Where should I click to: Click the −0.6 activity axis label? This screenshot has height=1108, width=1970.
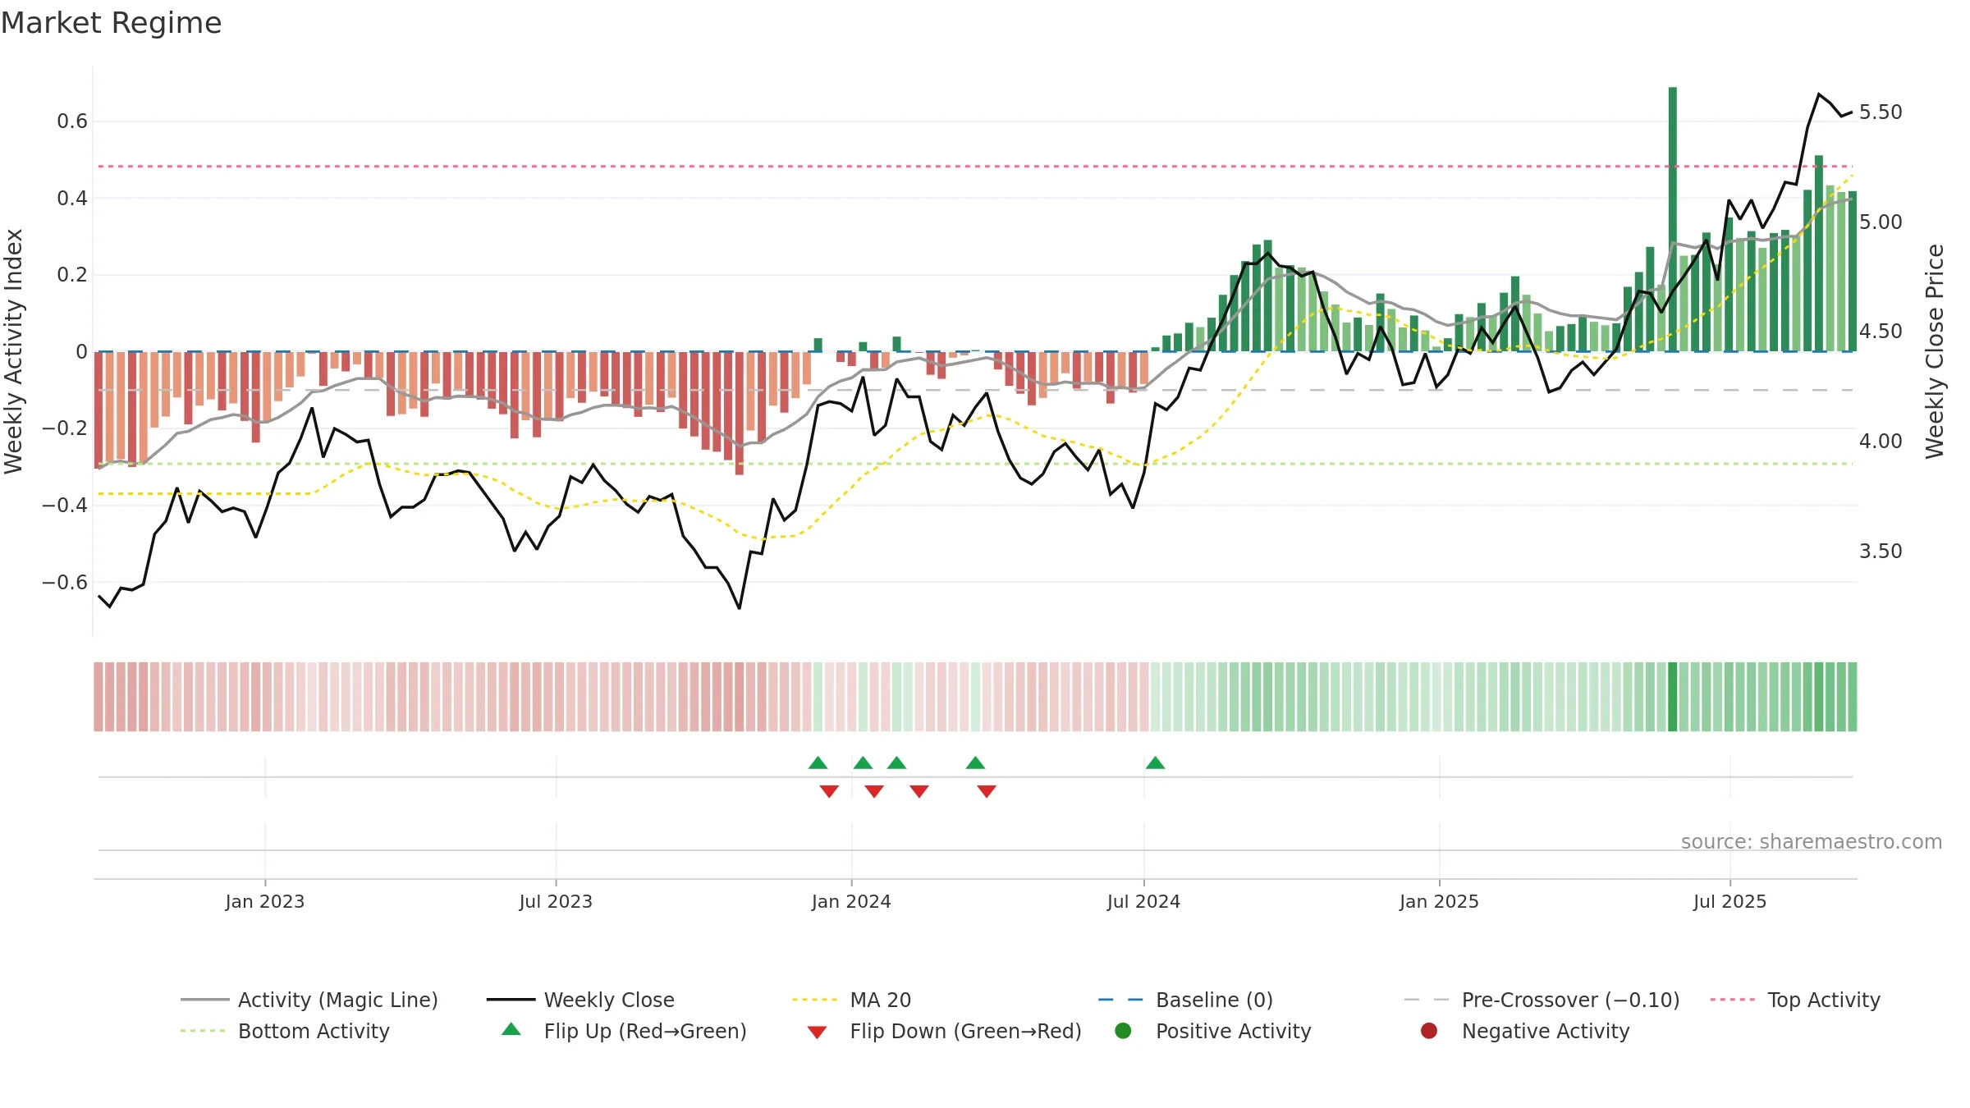tap(65, 583)
